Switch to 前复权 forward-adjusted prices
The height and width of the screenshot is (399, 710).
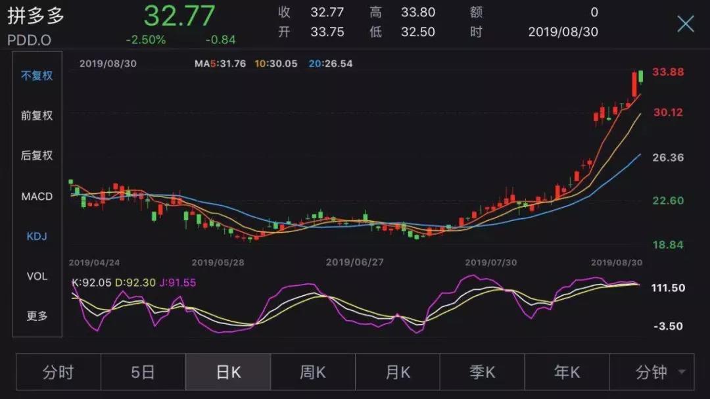pyautogui.click(x=35, y=116)
